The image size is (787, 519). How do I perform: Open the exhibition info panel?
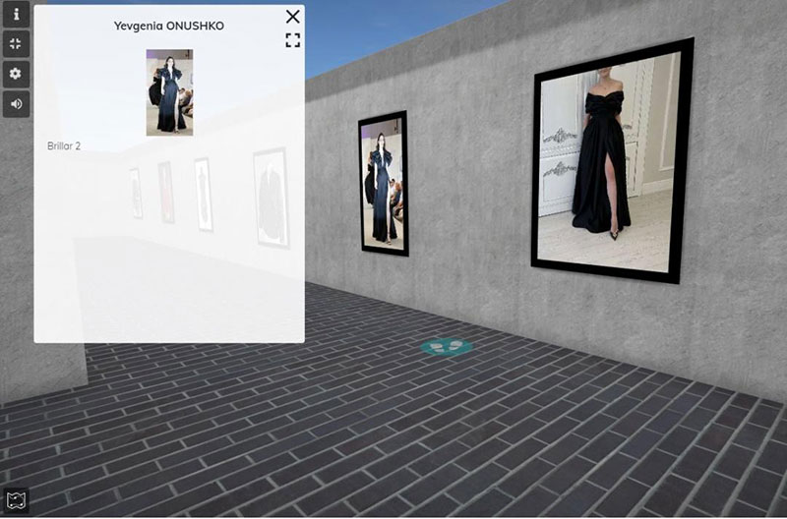[x=16, y=14]
